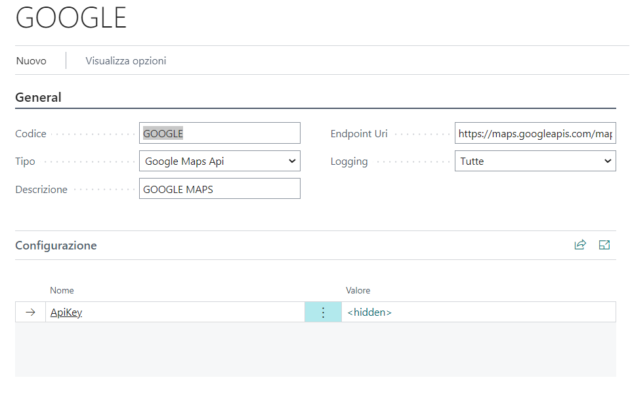Click the <hidden> value cell
Viewport: 630px width, 409px height.
tap(478, 312)
